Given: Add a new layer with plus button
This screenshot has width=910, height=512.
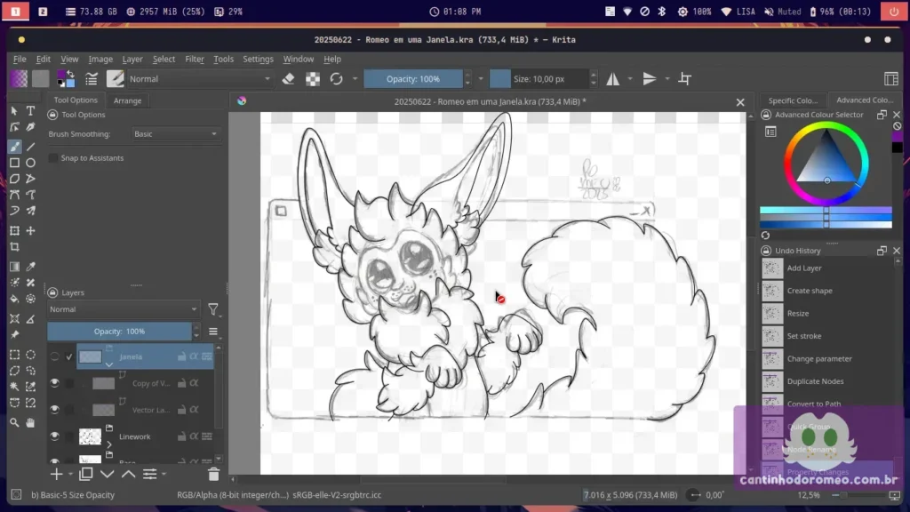Looking at the screenshot, I should 56,475.
